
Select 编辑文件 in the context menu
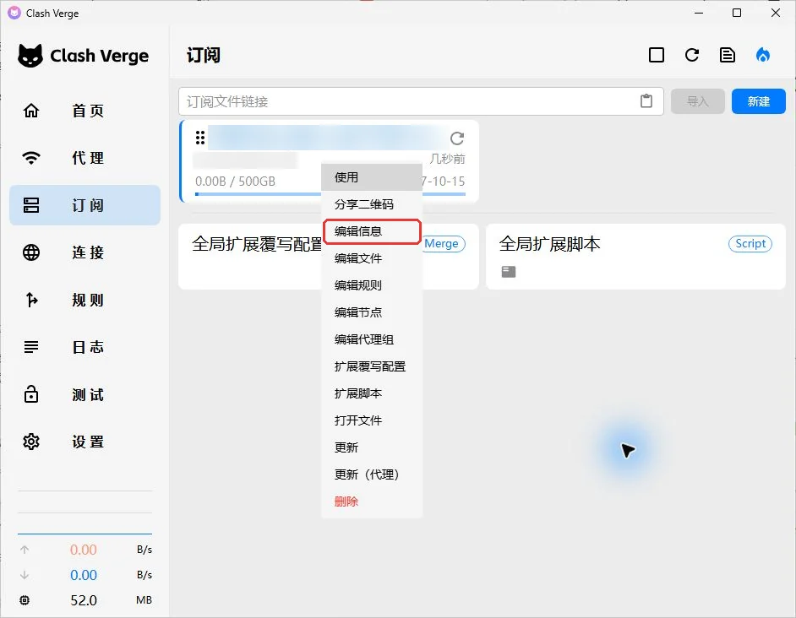tap(372, 258)
